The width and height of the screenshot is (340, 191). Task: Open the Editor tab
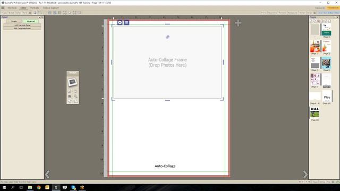23,8
